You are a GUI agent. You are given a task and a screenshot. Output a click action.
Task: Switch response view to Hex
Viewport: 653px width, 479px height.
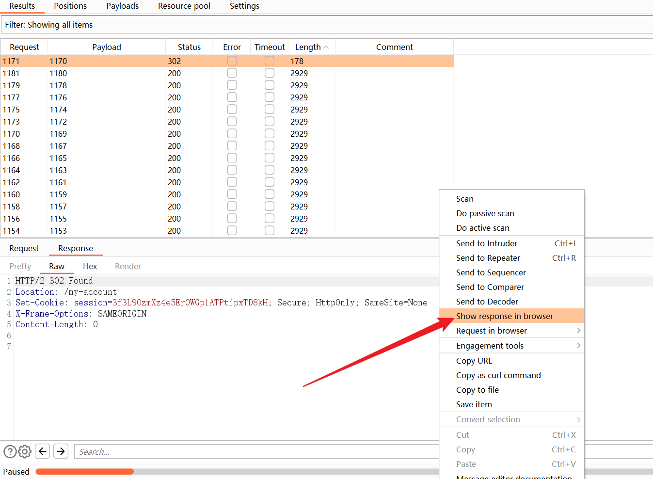pos(90,266)
